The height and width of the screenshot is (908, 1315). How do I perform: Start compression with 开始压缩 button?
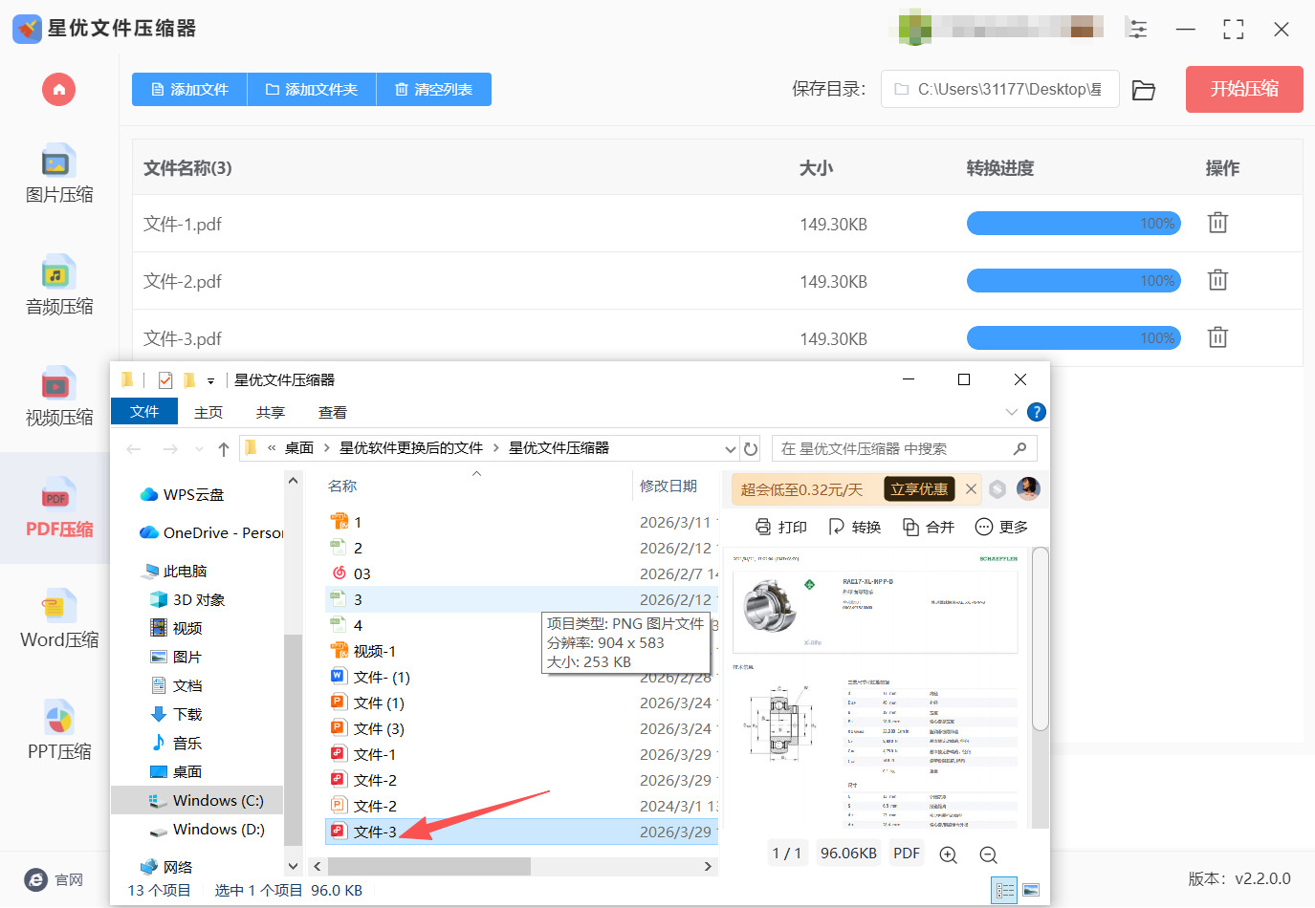coord(1244,89)
